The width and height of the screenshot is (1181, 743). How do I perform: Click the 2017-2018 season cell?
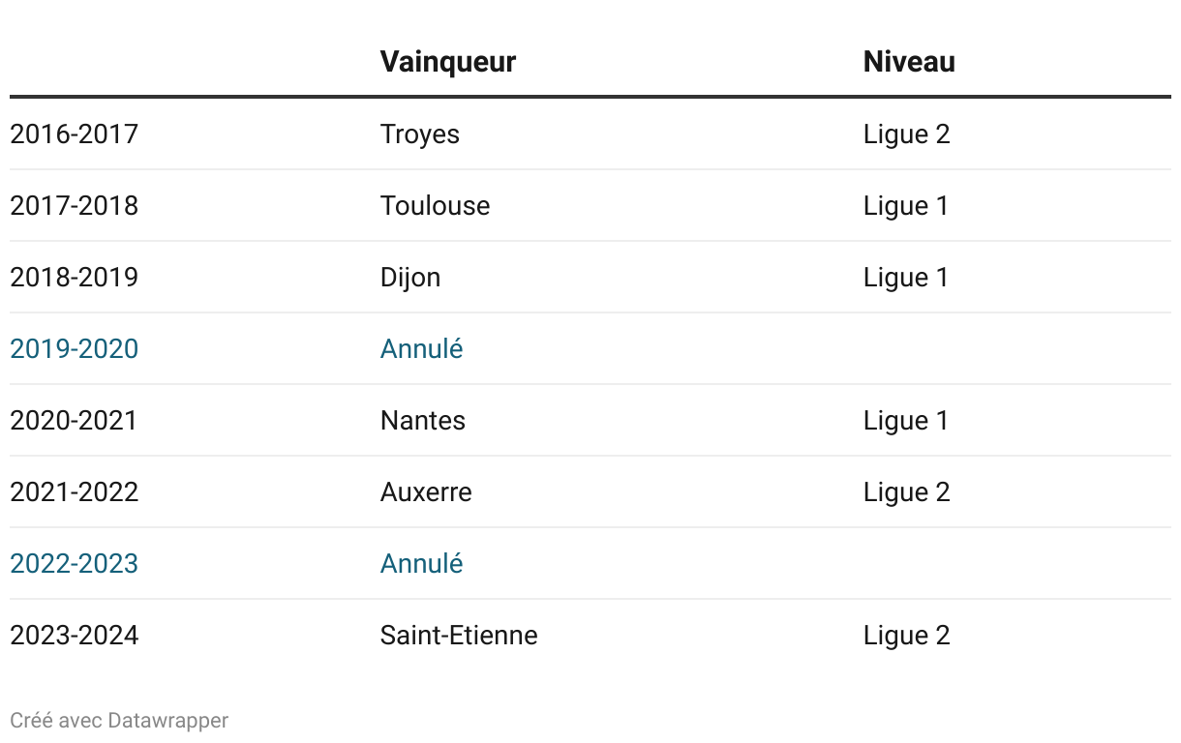tap(75, 205)
